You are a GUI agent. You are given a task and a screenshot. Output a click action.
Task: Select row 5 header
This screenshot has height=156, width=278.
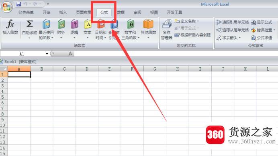pos(4,97)
